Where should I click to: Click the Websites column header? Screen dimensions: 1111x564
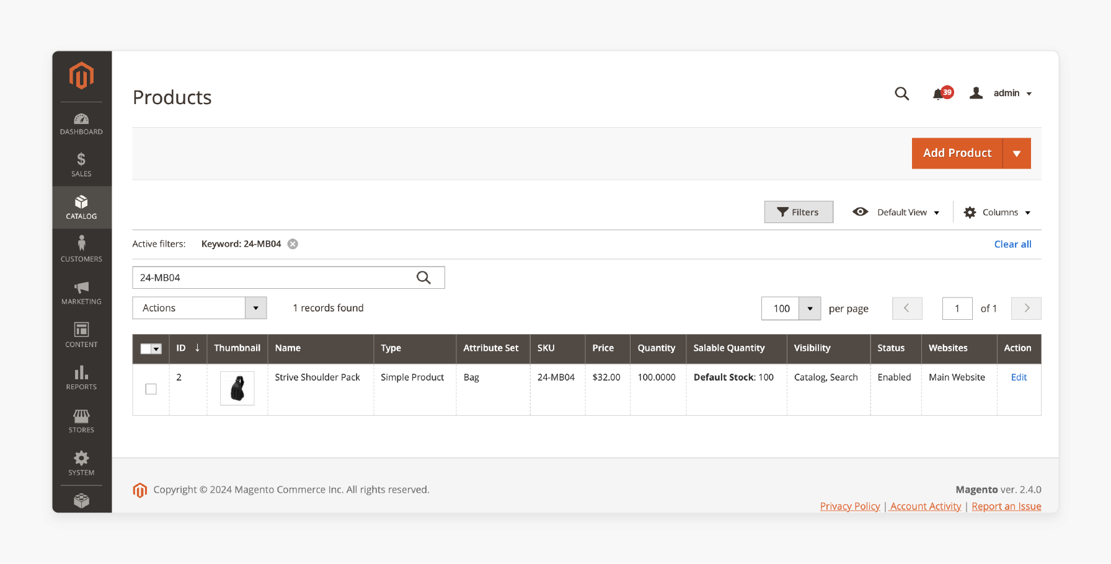959,348
